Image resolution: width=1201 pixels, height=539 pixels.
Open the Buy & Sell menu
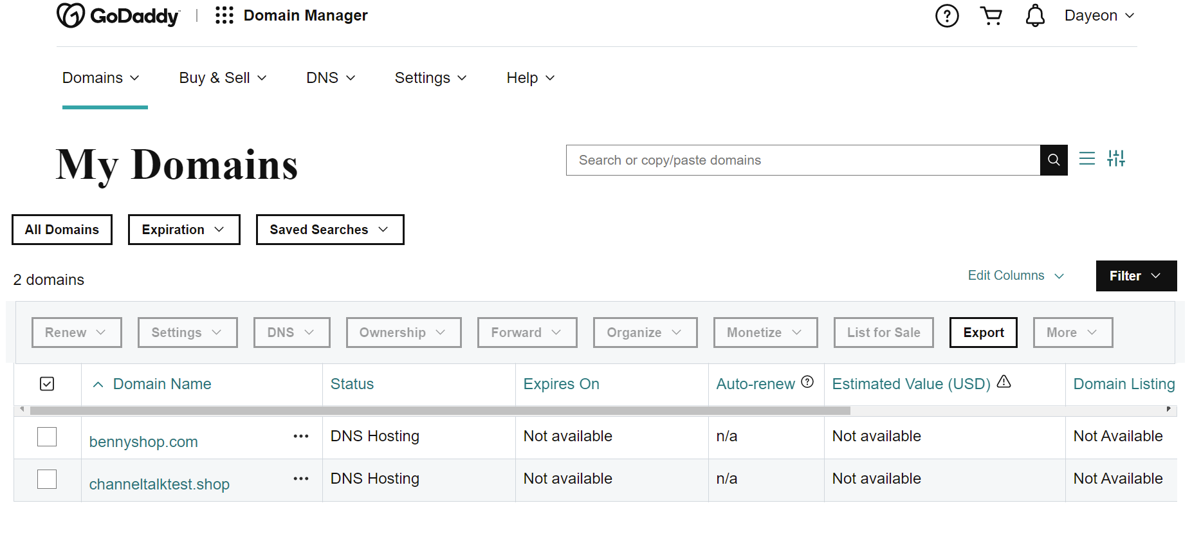(223, 78)
